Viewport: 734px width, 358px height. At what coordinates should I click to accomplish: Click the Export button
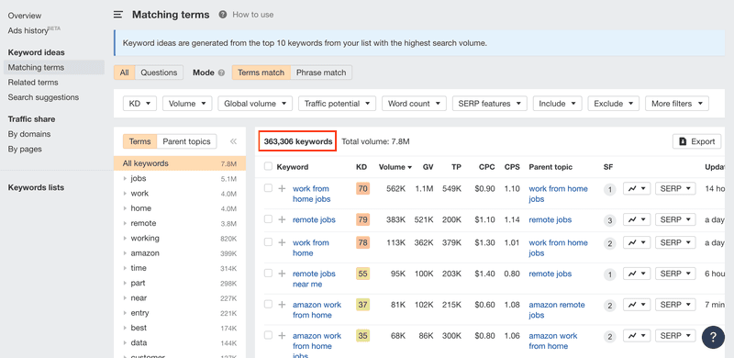[x=697, y=141]
